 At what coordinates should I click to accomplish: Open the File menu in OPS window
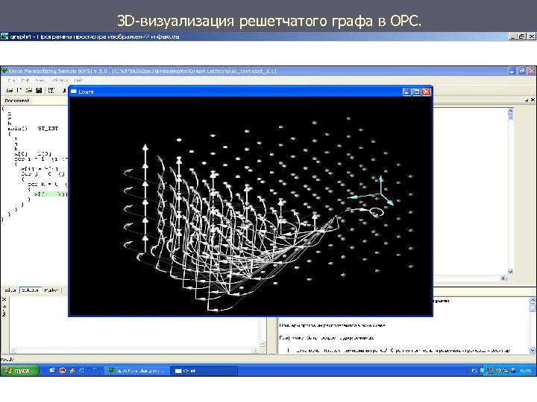coord(11,80)
